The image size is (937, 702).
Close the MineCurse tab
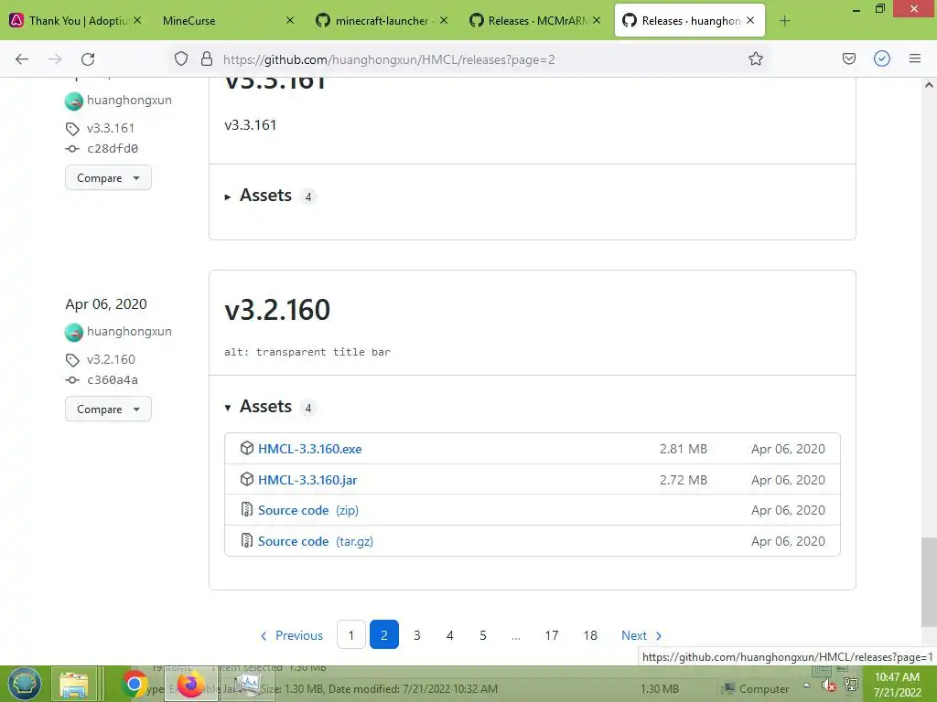(x=290, y=20)
